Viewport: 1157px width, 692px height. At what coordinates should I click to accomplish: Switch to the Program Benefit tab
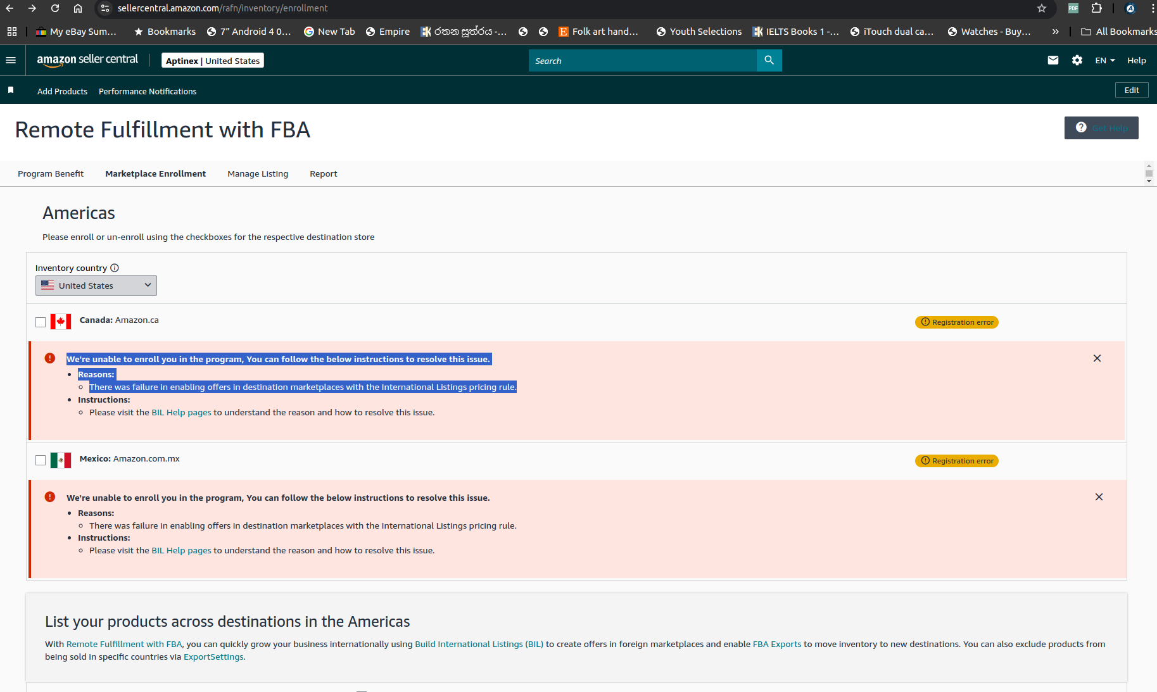click(x=51, y=173)
